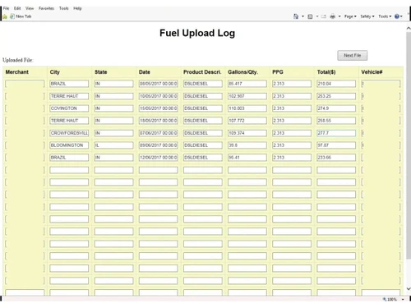Click the Read mail icon
The image size is (411, 308).
324,16
